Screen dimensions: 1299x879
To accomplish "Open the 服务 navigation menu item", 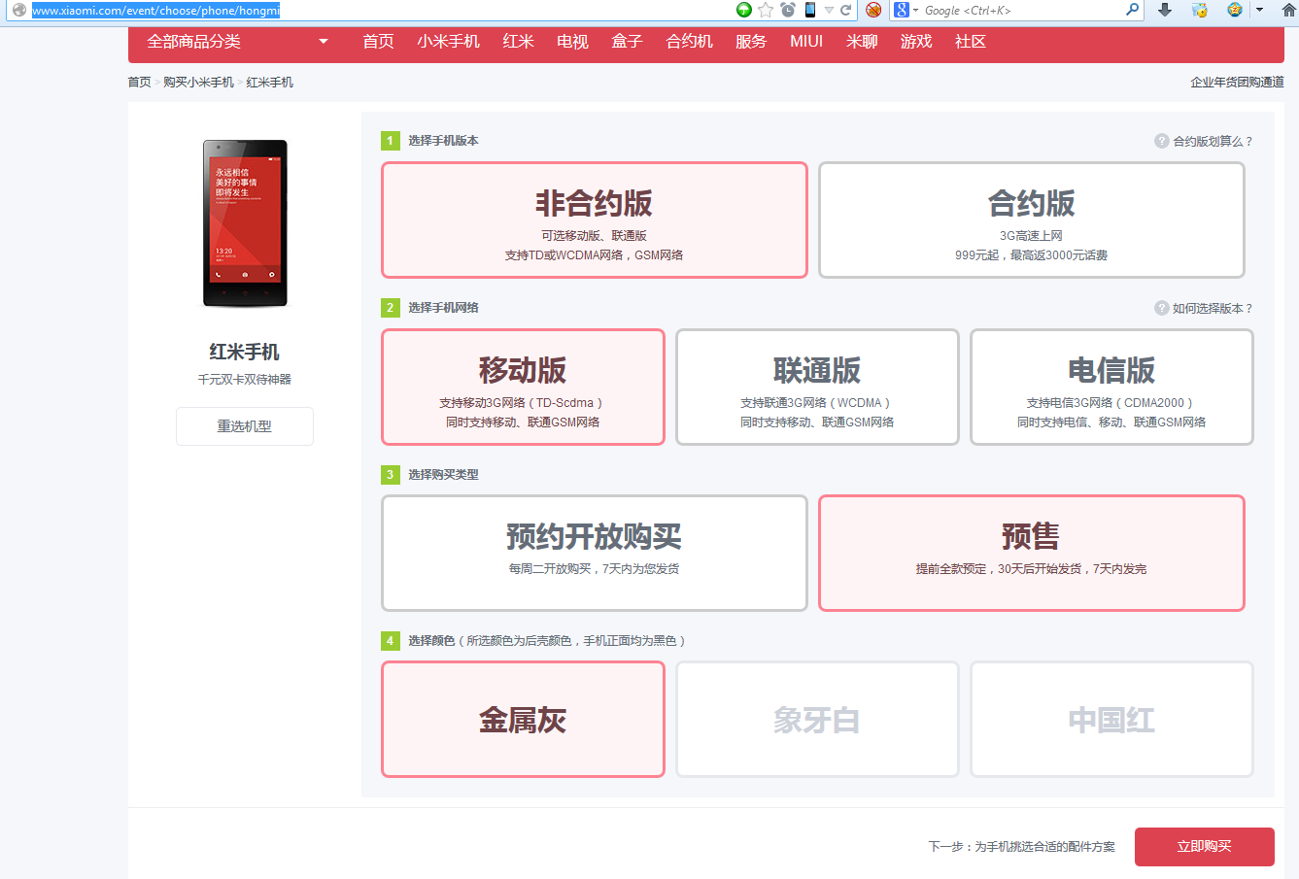I will (751, 42).
